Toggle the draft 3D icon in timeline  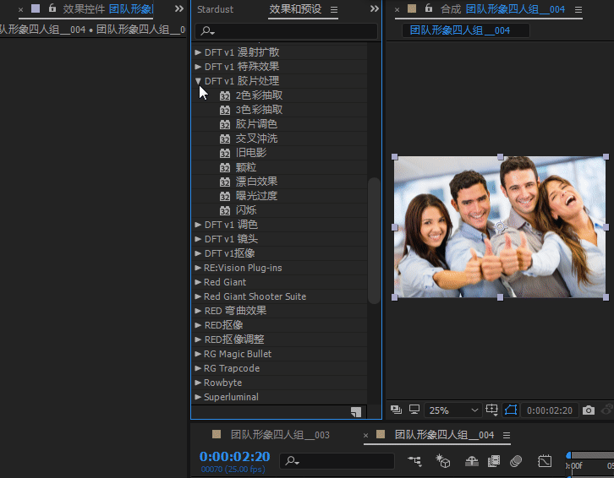point(442,461)
